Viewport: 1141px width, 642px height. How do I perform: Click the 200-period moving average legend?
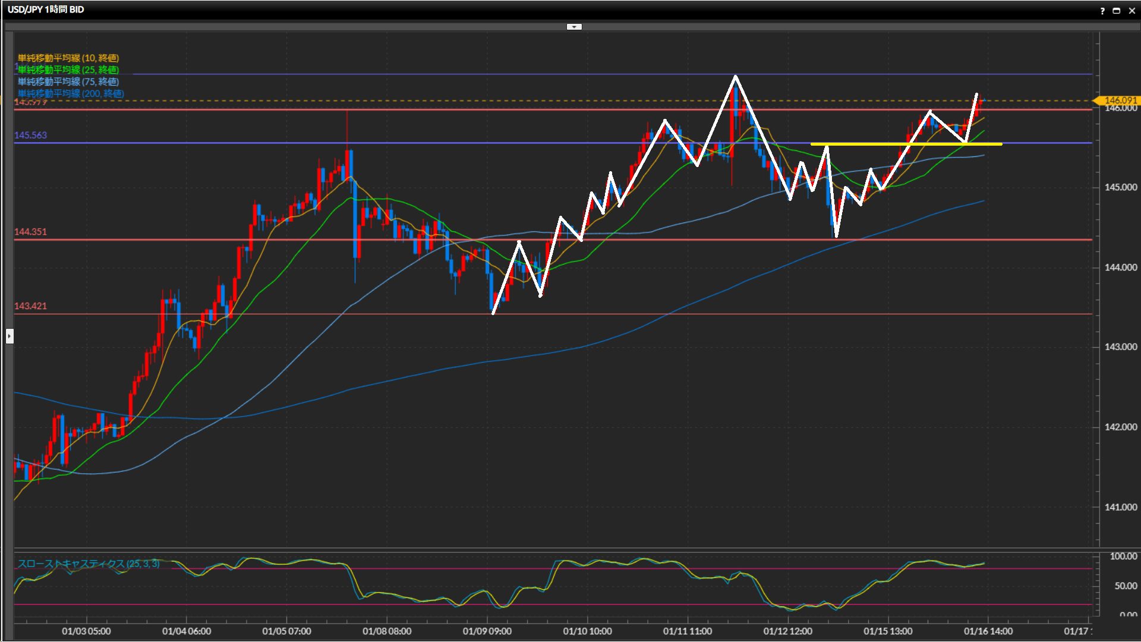pos(71,93)
